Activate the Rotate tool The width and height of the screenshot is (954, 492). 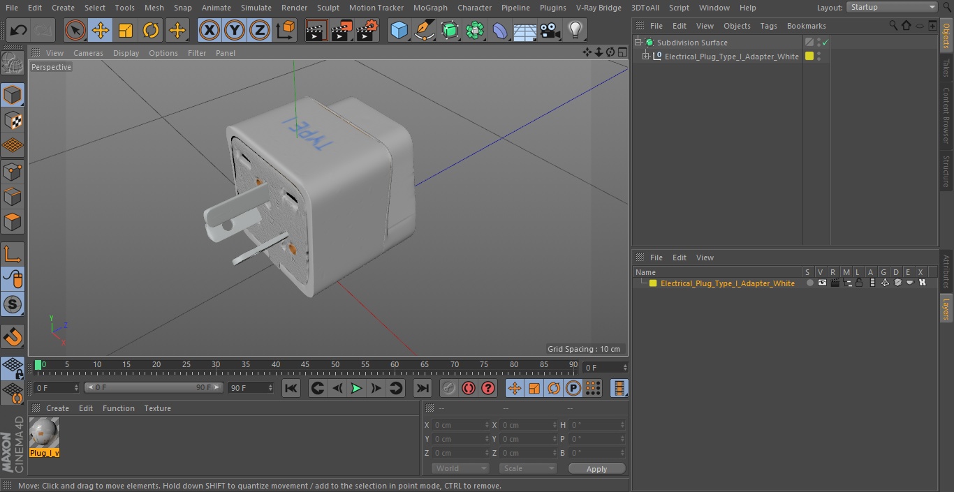(151, 30)
